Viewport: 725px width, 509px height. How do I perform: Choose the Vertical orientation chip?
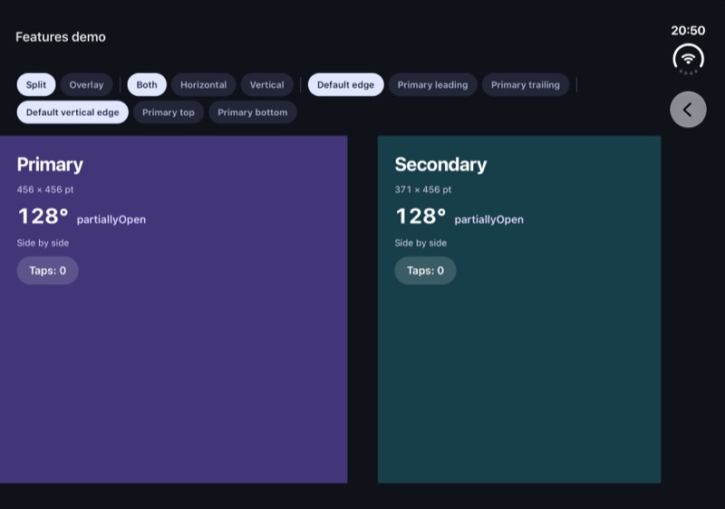[x=266, y=85]
